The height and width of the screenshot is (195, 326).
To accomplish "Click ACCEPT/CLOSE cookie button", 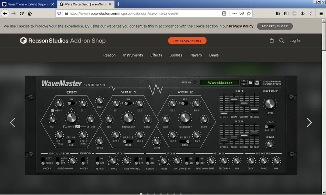I will pos(275,27).
